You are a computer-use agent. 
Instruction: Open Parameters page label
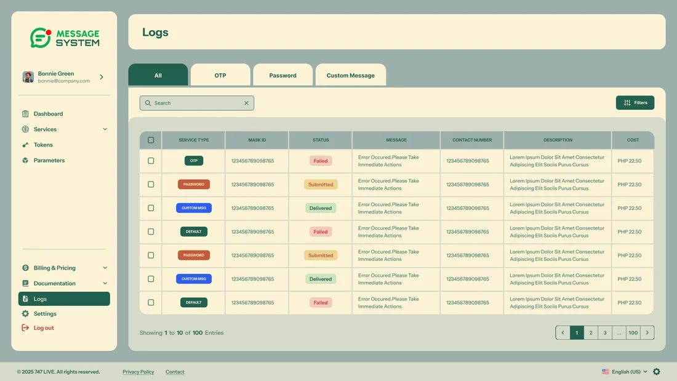point(49,160)
